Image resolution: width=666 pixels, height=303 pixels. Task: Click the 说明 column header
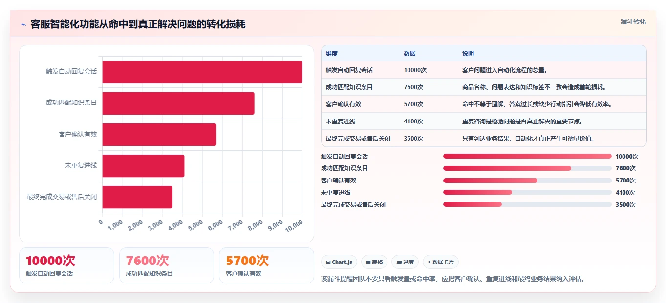point(468,54)
